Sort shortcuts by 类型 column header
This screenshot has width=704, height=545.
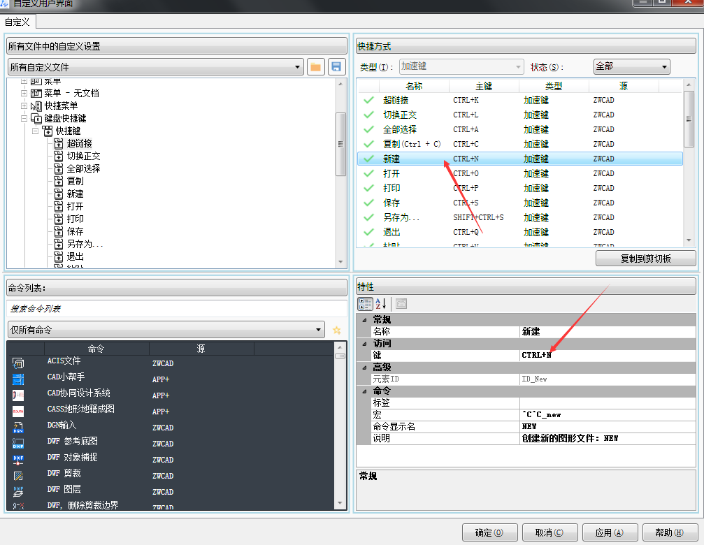(554, 86)
